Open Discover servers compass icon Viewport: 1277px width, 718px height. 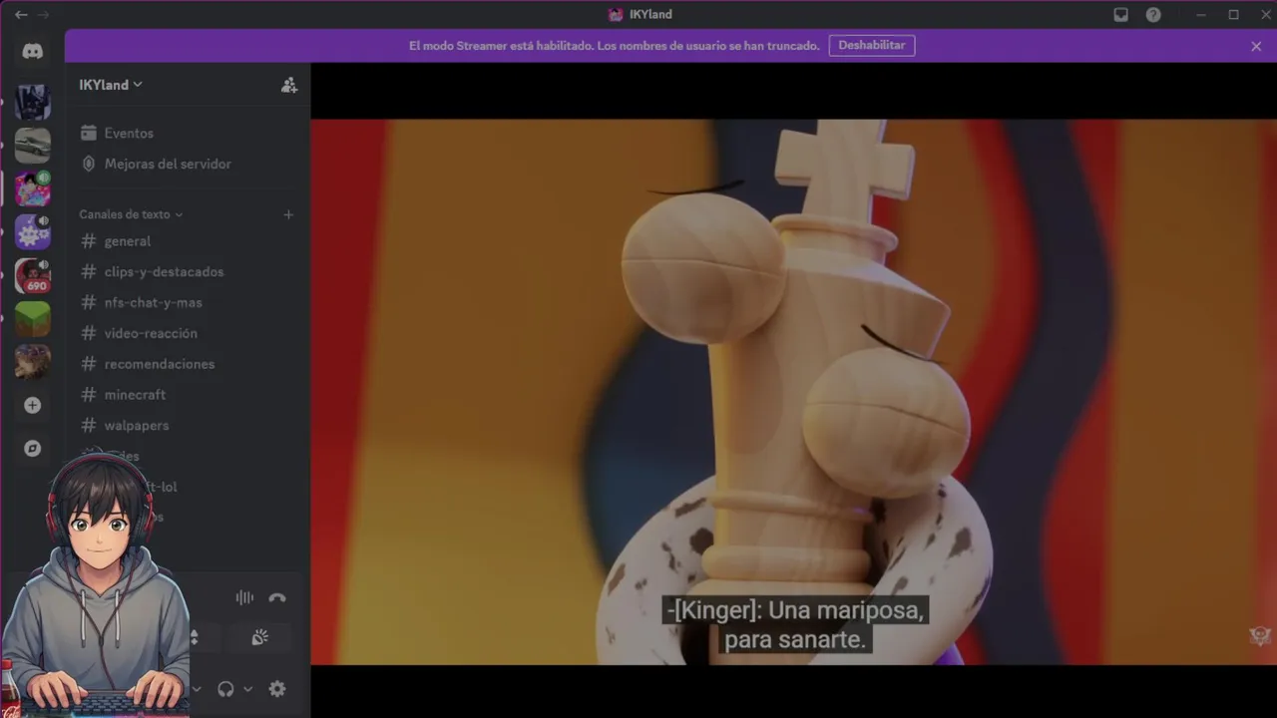click(33, 449)
